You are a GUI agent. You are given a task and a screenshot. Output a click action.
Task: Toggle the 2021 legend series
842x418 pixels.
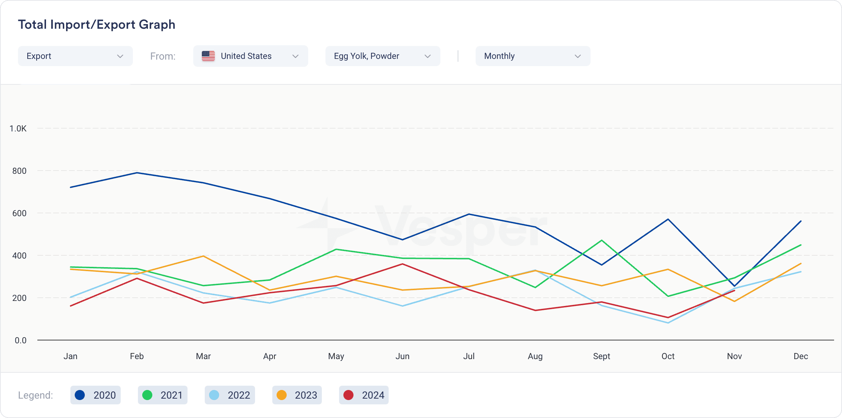click(x=163, y=395)
